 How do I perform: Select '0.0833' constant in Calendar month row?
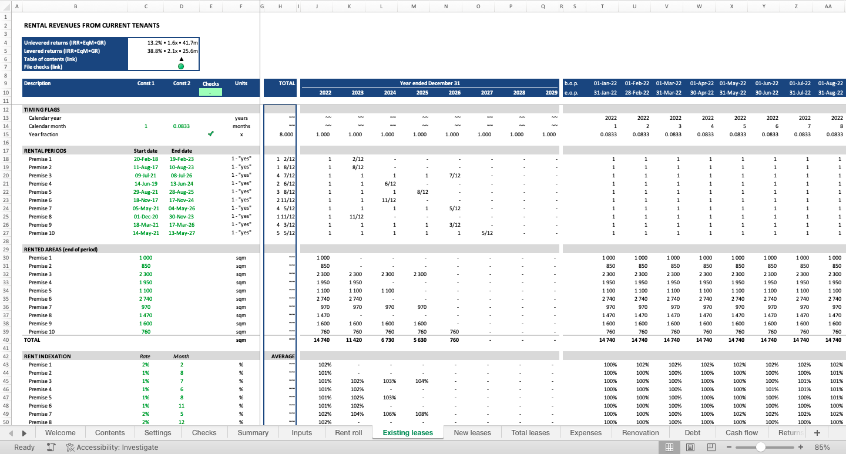182,126
